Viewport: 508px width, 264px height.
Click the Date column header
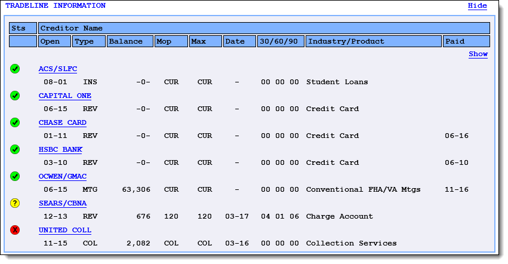(239, 42)
